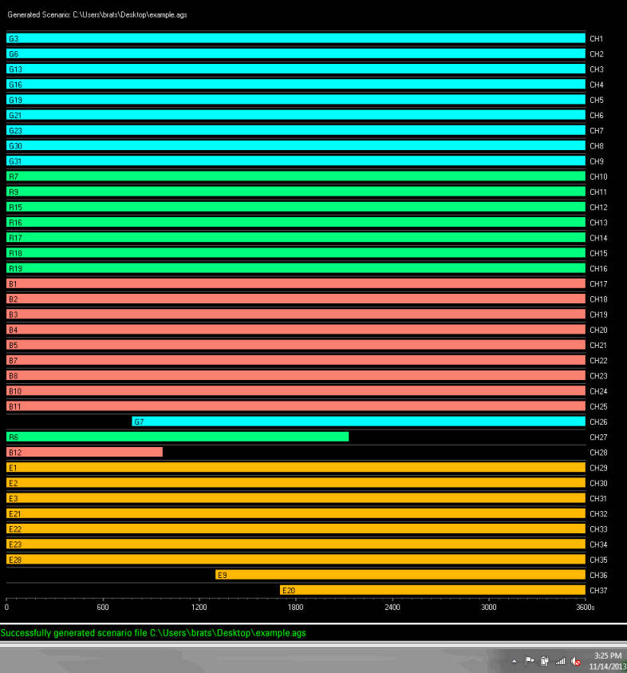Click the G23 cyan bar
This screenshot has height=673, width=627.
[x=296, y=130]
